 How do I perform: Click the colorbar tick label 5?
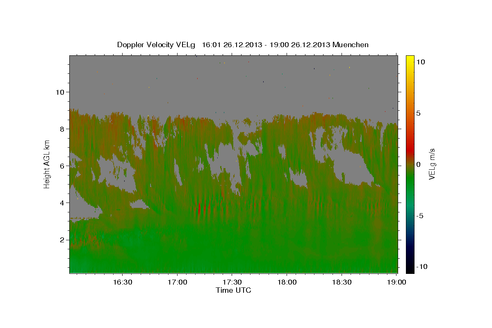tap(419, 113)
